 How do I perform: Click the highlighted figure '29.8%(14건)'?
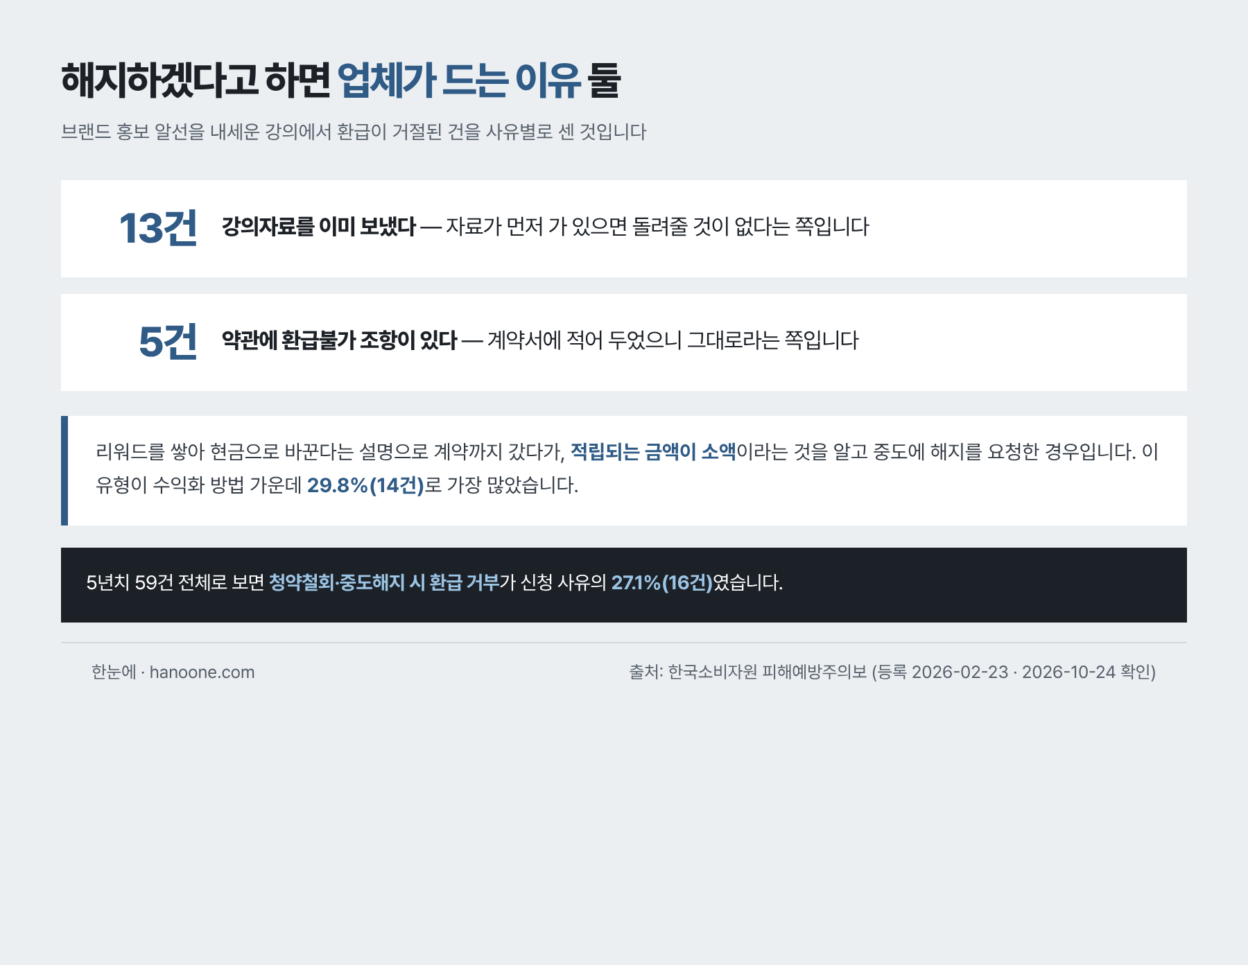coord(365,485)
